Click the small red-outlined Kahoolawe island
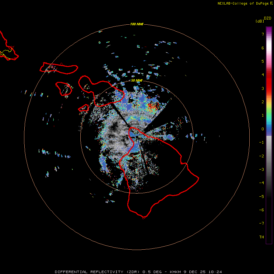Image resolution: width=274 pixels, height=274 pixels. coord(83,108)
